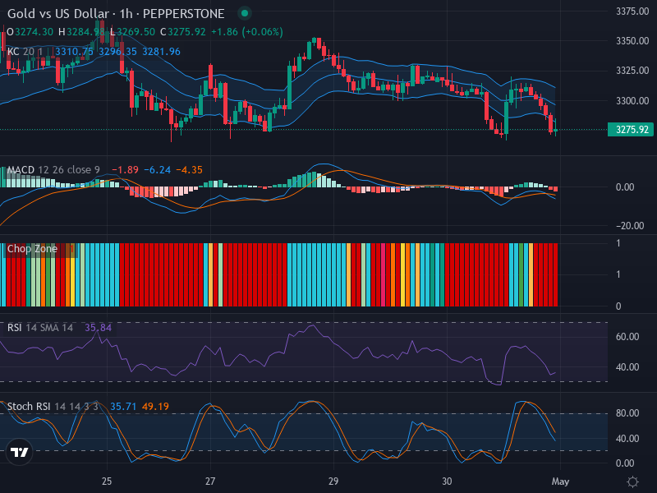Click the KC upper band value 3310.75
657x493 pixels.
pos(74,52)
